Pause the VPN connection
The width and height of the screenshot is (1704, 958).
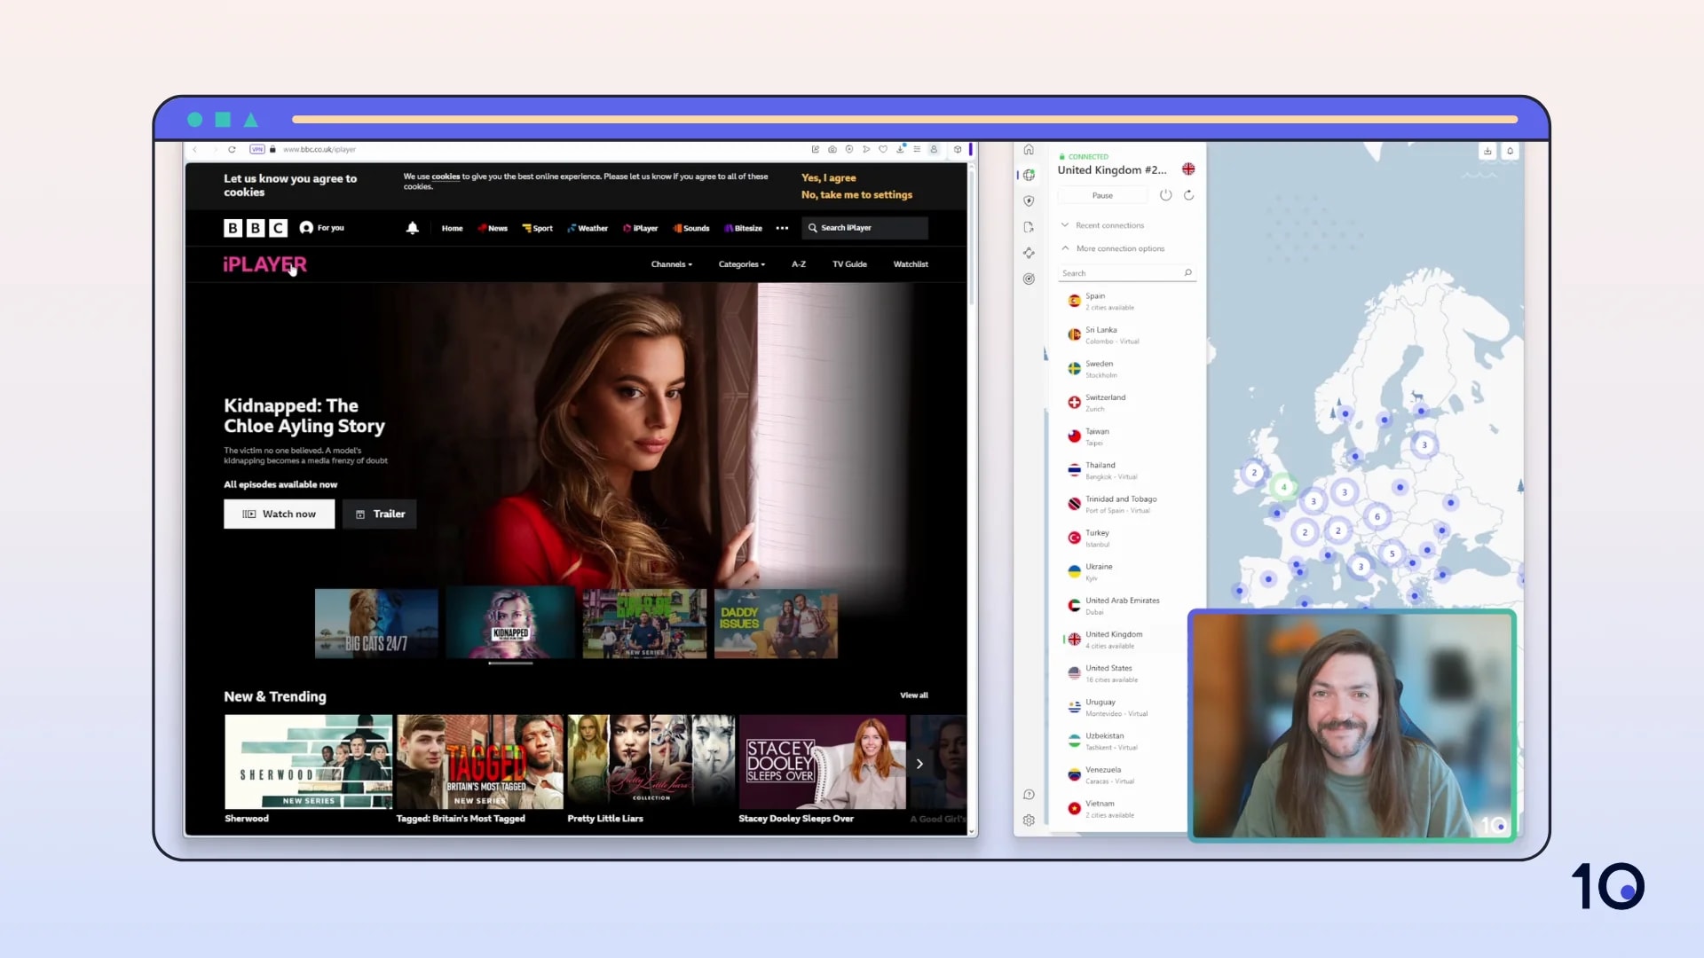point(1102,195)
